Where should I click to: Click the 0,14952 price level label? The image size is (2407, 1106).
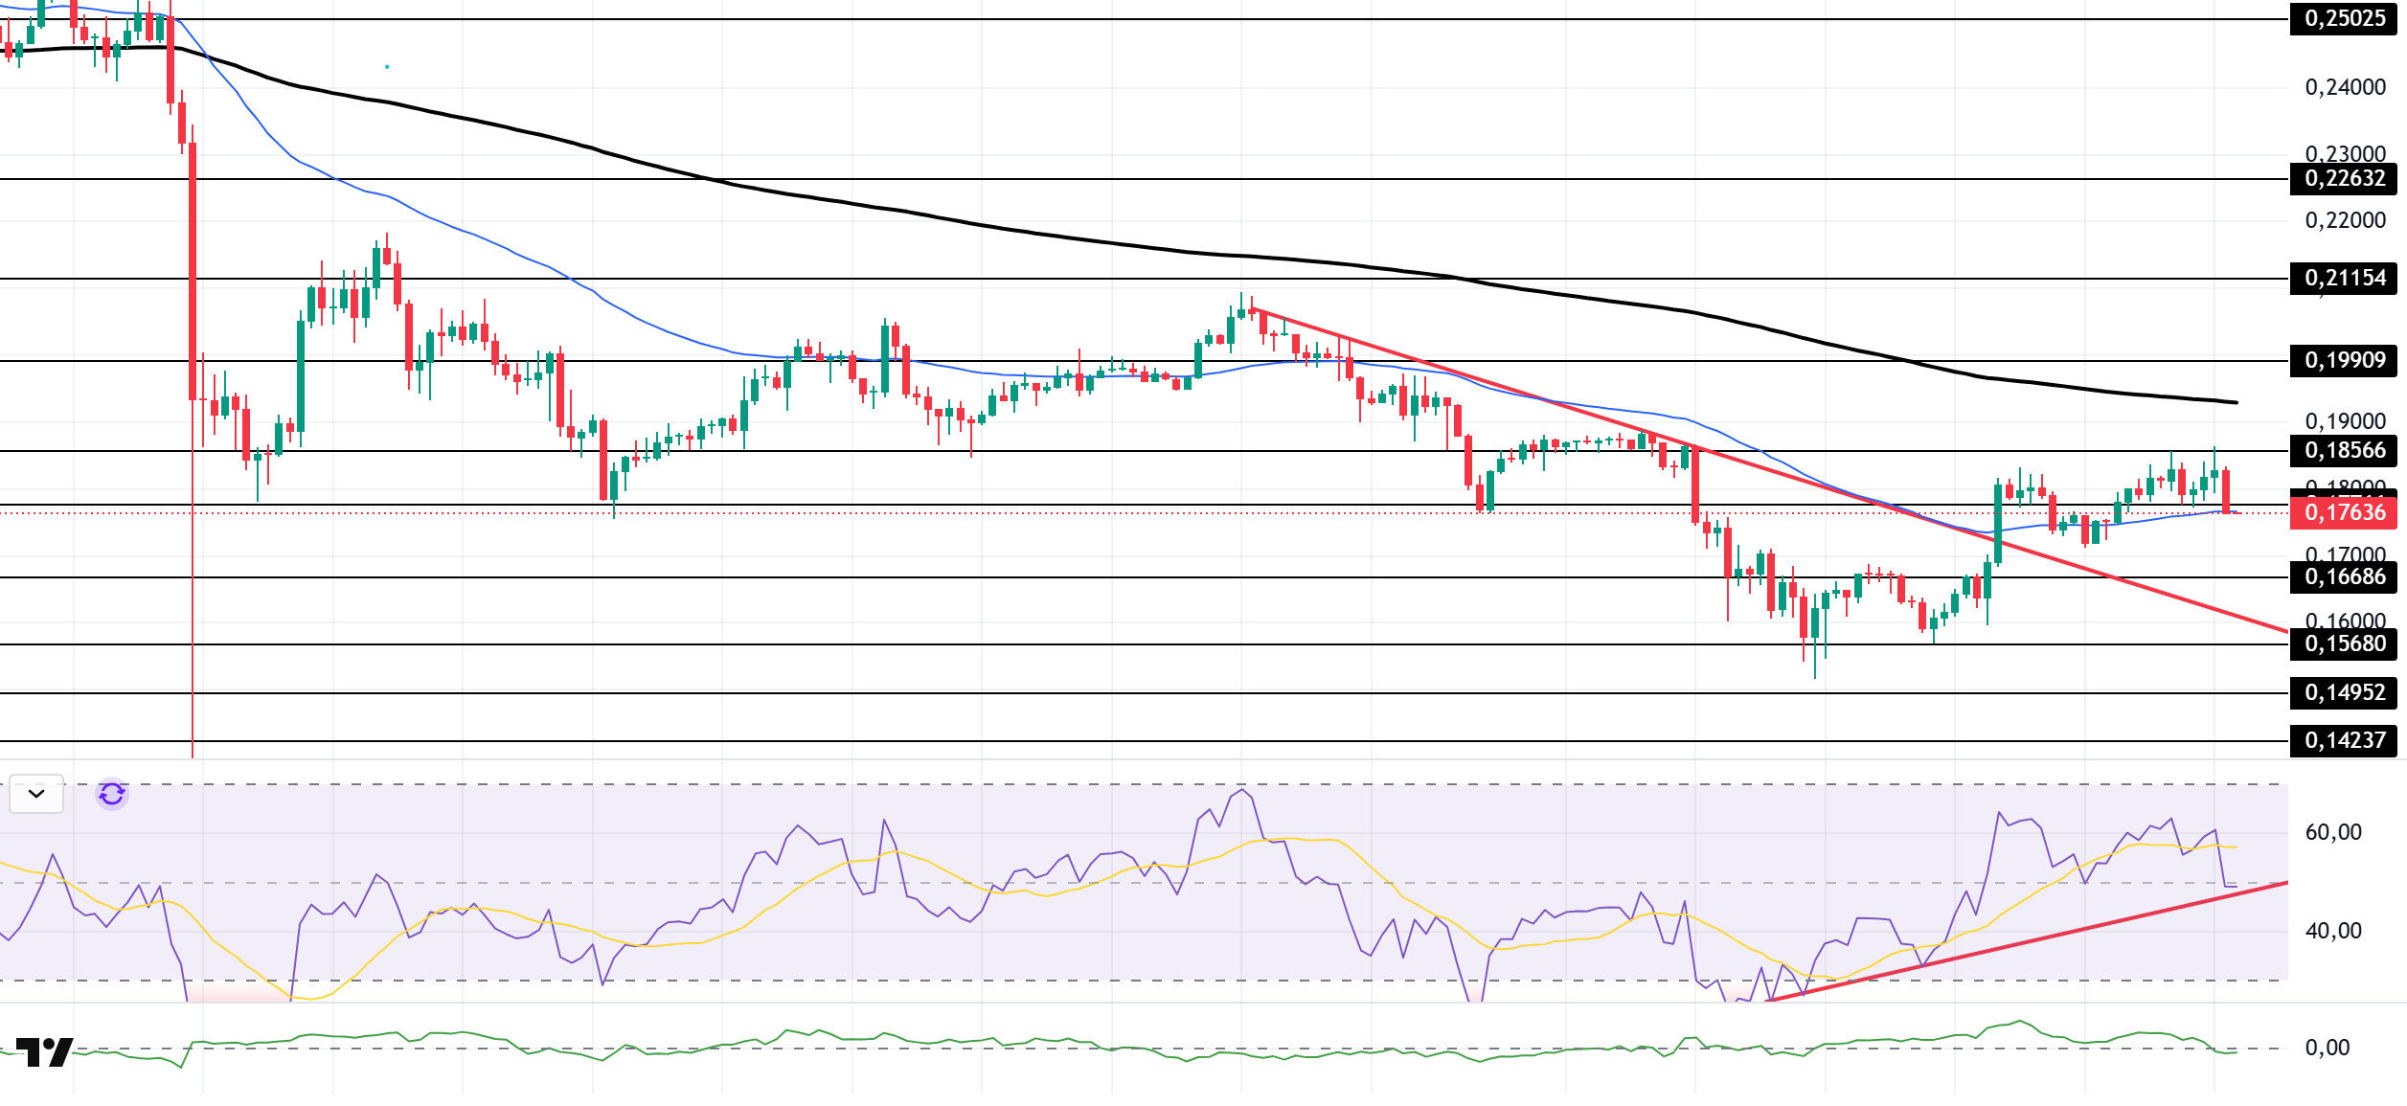[2343, 692]
